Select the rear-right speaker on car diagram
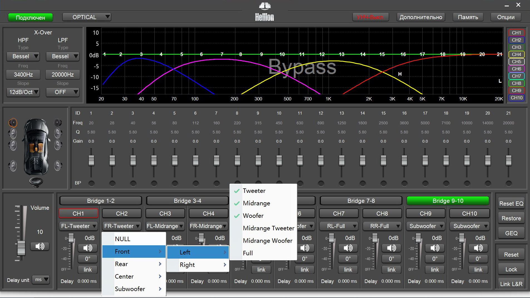This screenshot has height=298, width=530. (x=58, y=166)
